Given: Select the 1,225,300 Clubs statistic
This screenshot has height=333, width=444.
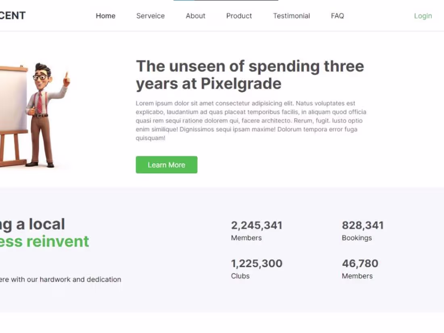Looking at the screenshot, I should click(256, 263).
